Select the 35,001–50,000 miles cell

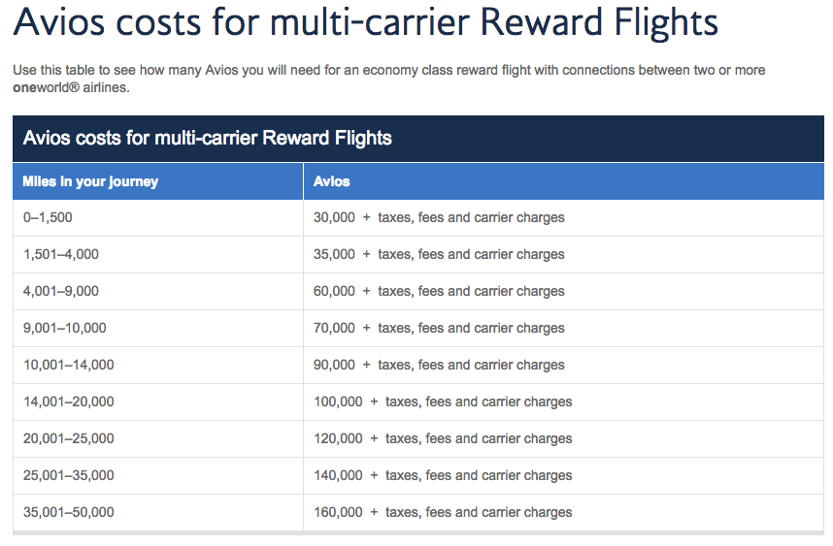[x=158, y=513]
